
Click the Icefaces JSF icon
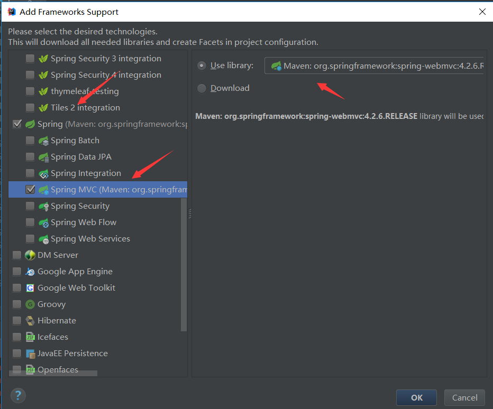(x=30, y=337)
